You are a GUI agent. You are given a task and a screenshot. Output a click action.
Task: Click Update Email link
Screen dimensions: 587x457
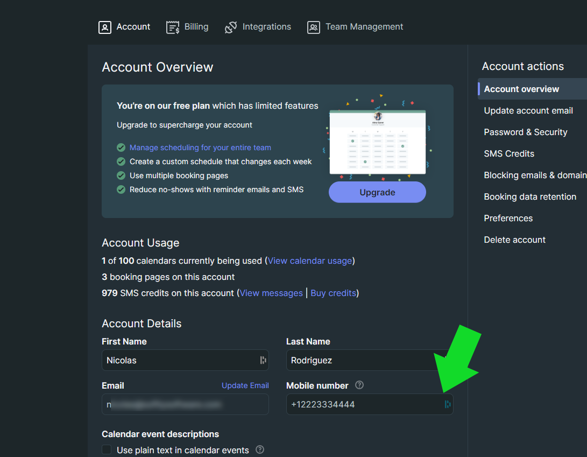pos(245,385)
